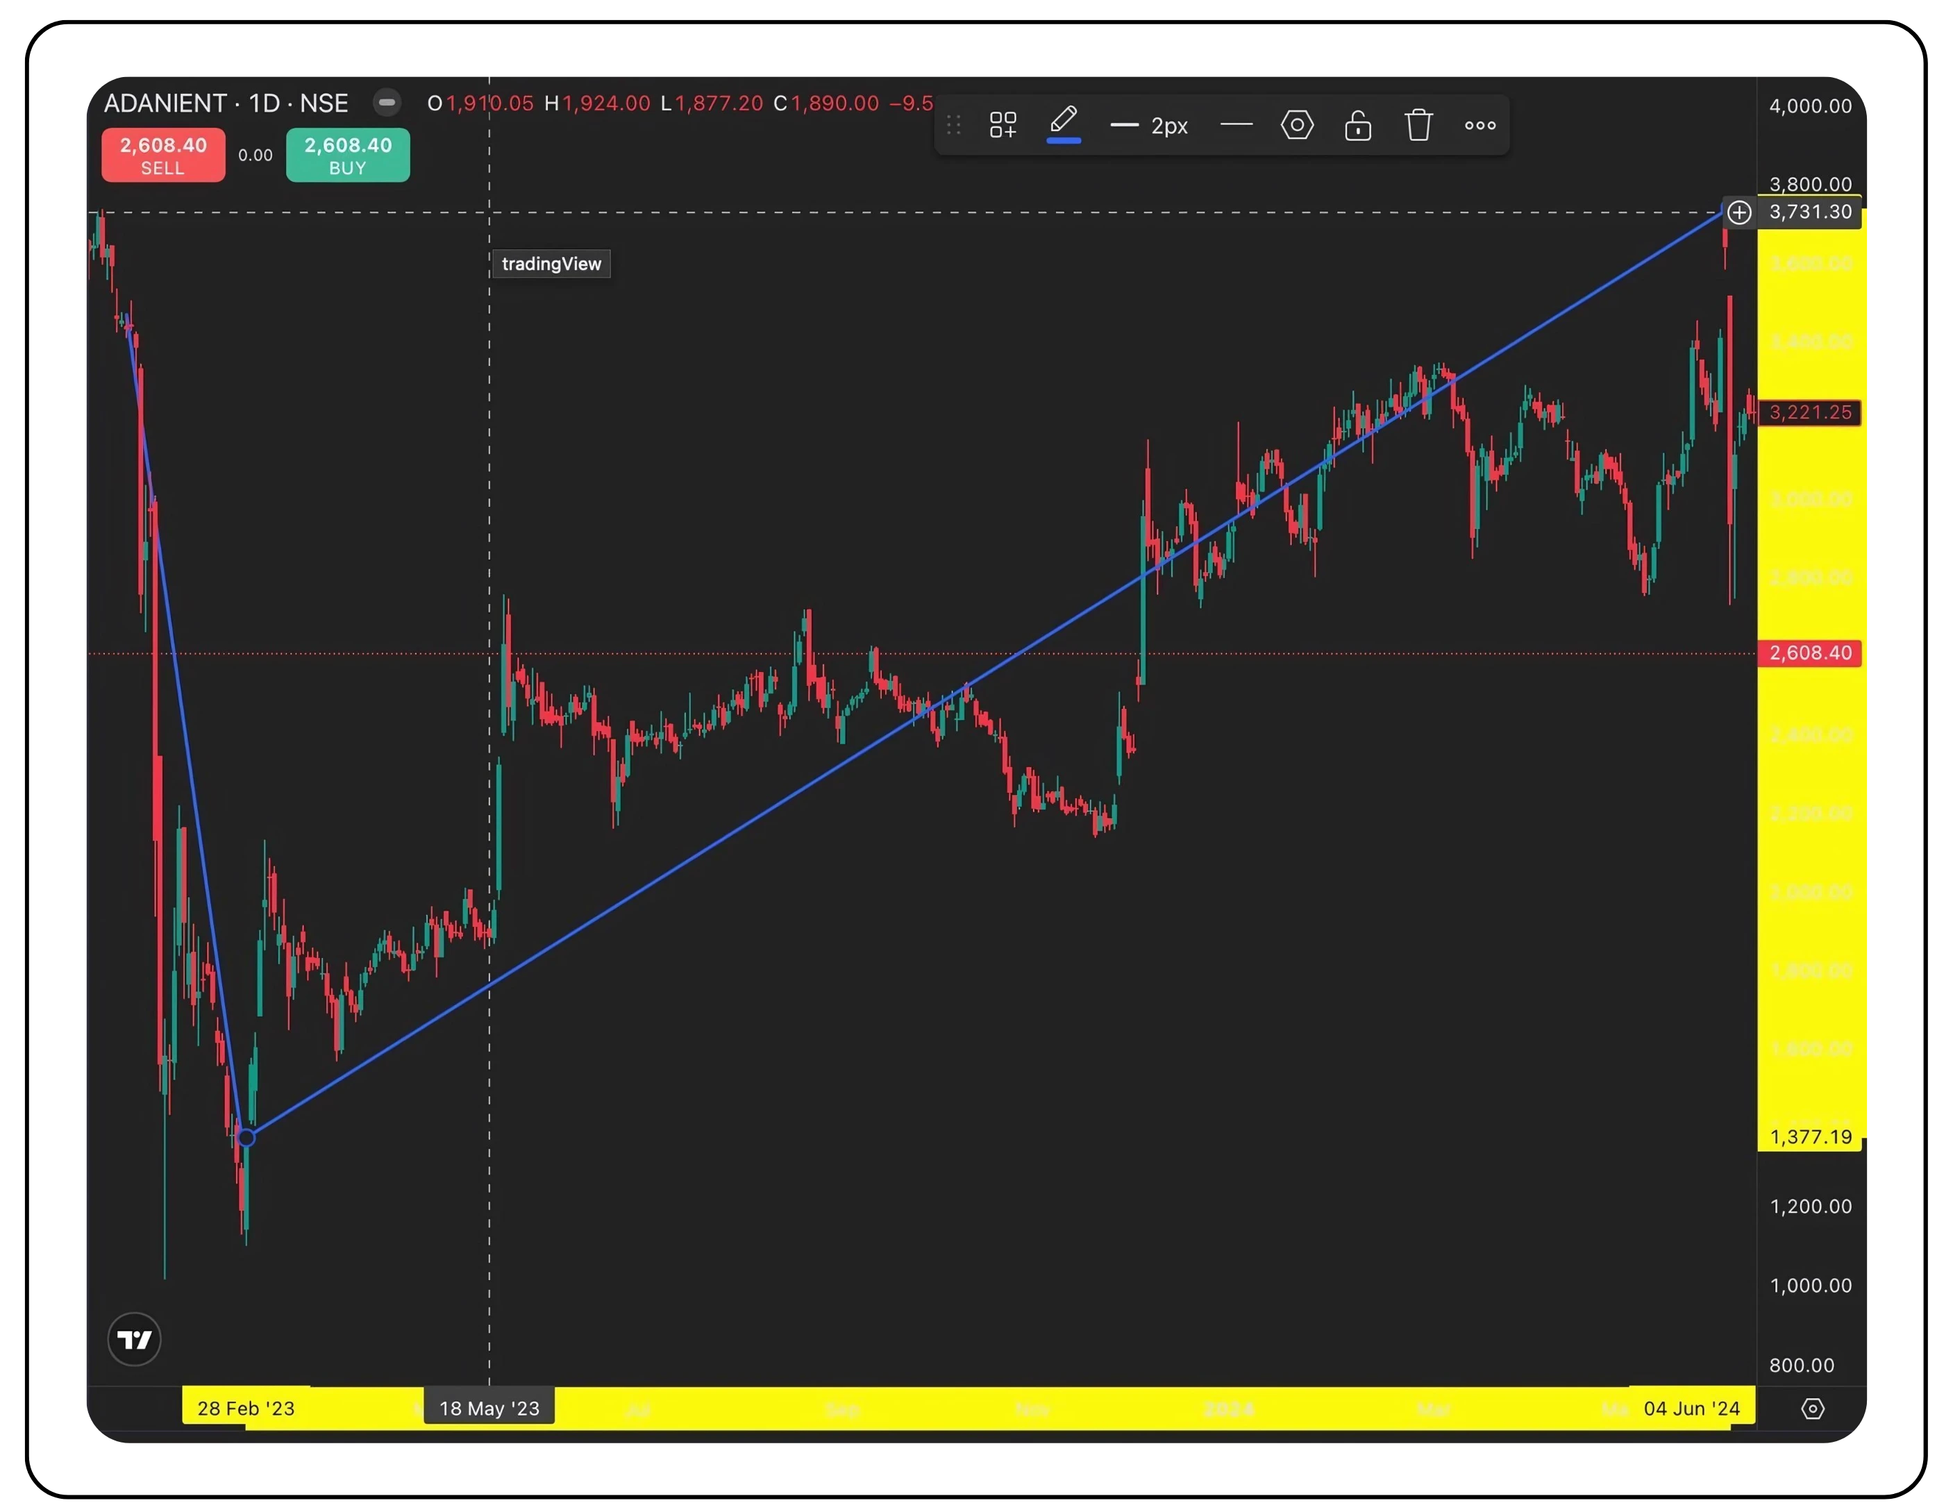The height and width of the screenshot is (1512, 1953).
Task: Click the trendline anchor point at the low
Action: click(246, 1137)
